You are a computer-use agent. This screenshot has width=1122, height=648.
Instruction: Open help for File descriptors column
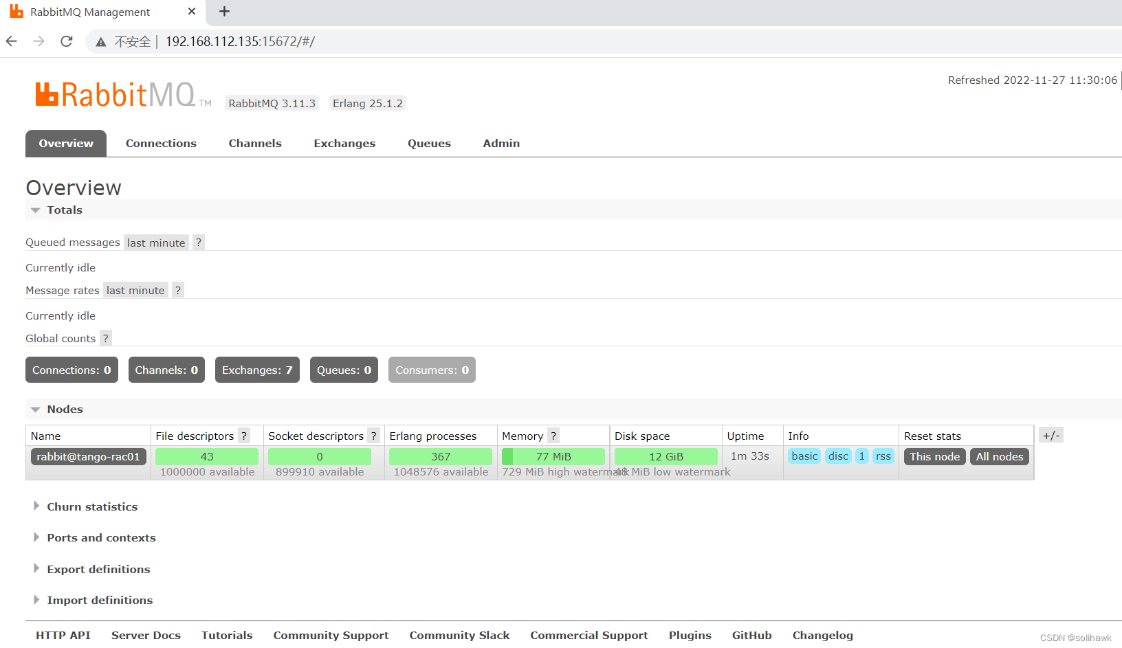pos(244,436)
